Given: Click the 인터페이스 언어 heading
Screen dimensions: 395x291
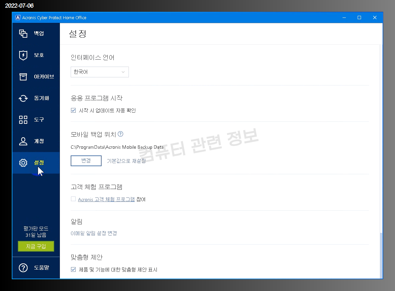Looking at the screenshot, I should coord(93,58).
